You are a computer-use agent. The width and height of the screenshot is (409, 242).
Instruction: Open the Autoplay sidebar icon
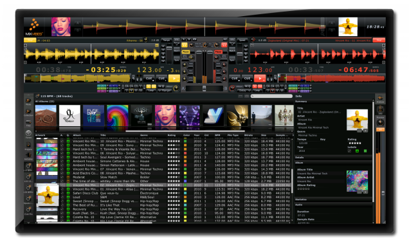point(28,156)
